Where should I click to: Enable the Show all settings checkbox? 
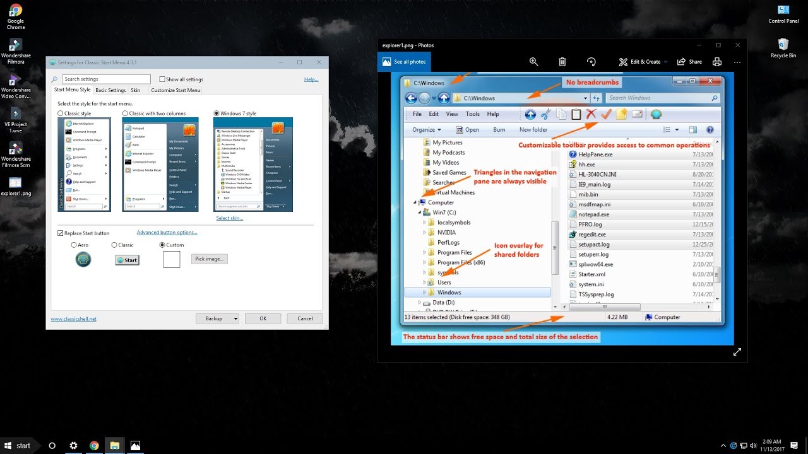click(x=162, y=79)
